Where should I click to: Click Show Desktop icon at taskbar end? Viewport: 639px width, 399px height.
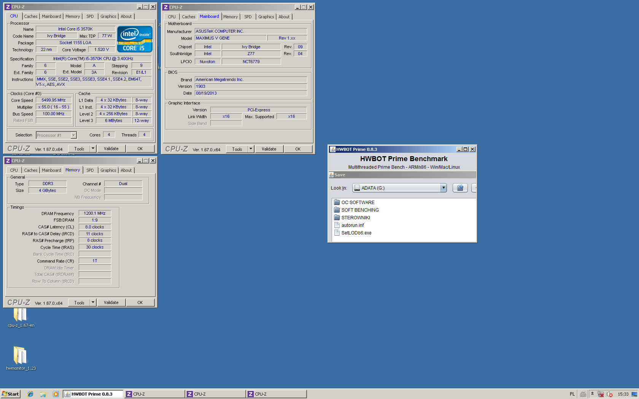coord(634,394)
